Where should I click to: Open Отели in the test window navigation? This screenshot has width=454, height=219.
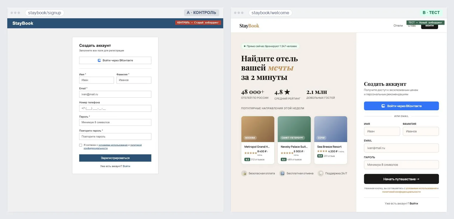(x=398, y=26)
